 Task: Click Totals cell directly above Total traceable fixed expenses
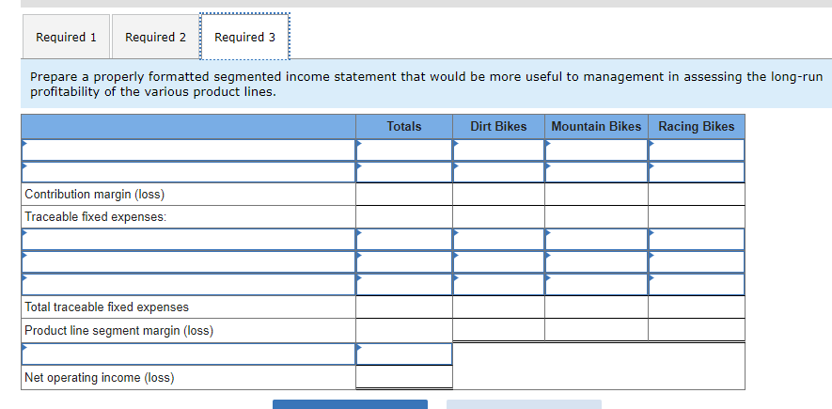point(404,284)
